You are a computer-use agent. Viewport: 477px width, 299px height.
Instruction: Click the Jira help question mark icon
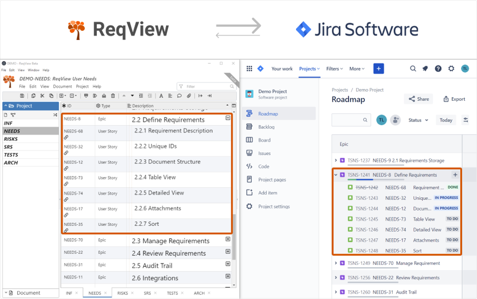click(438, 69)
